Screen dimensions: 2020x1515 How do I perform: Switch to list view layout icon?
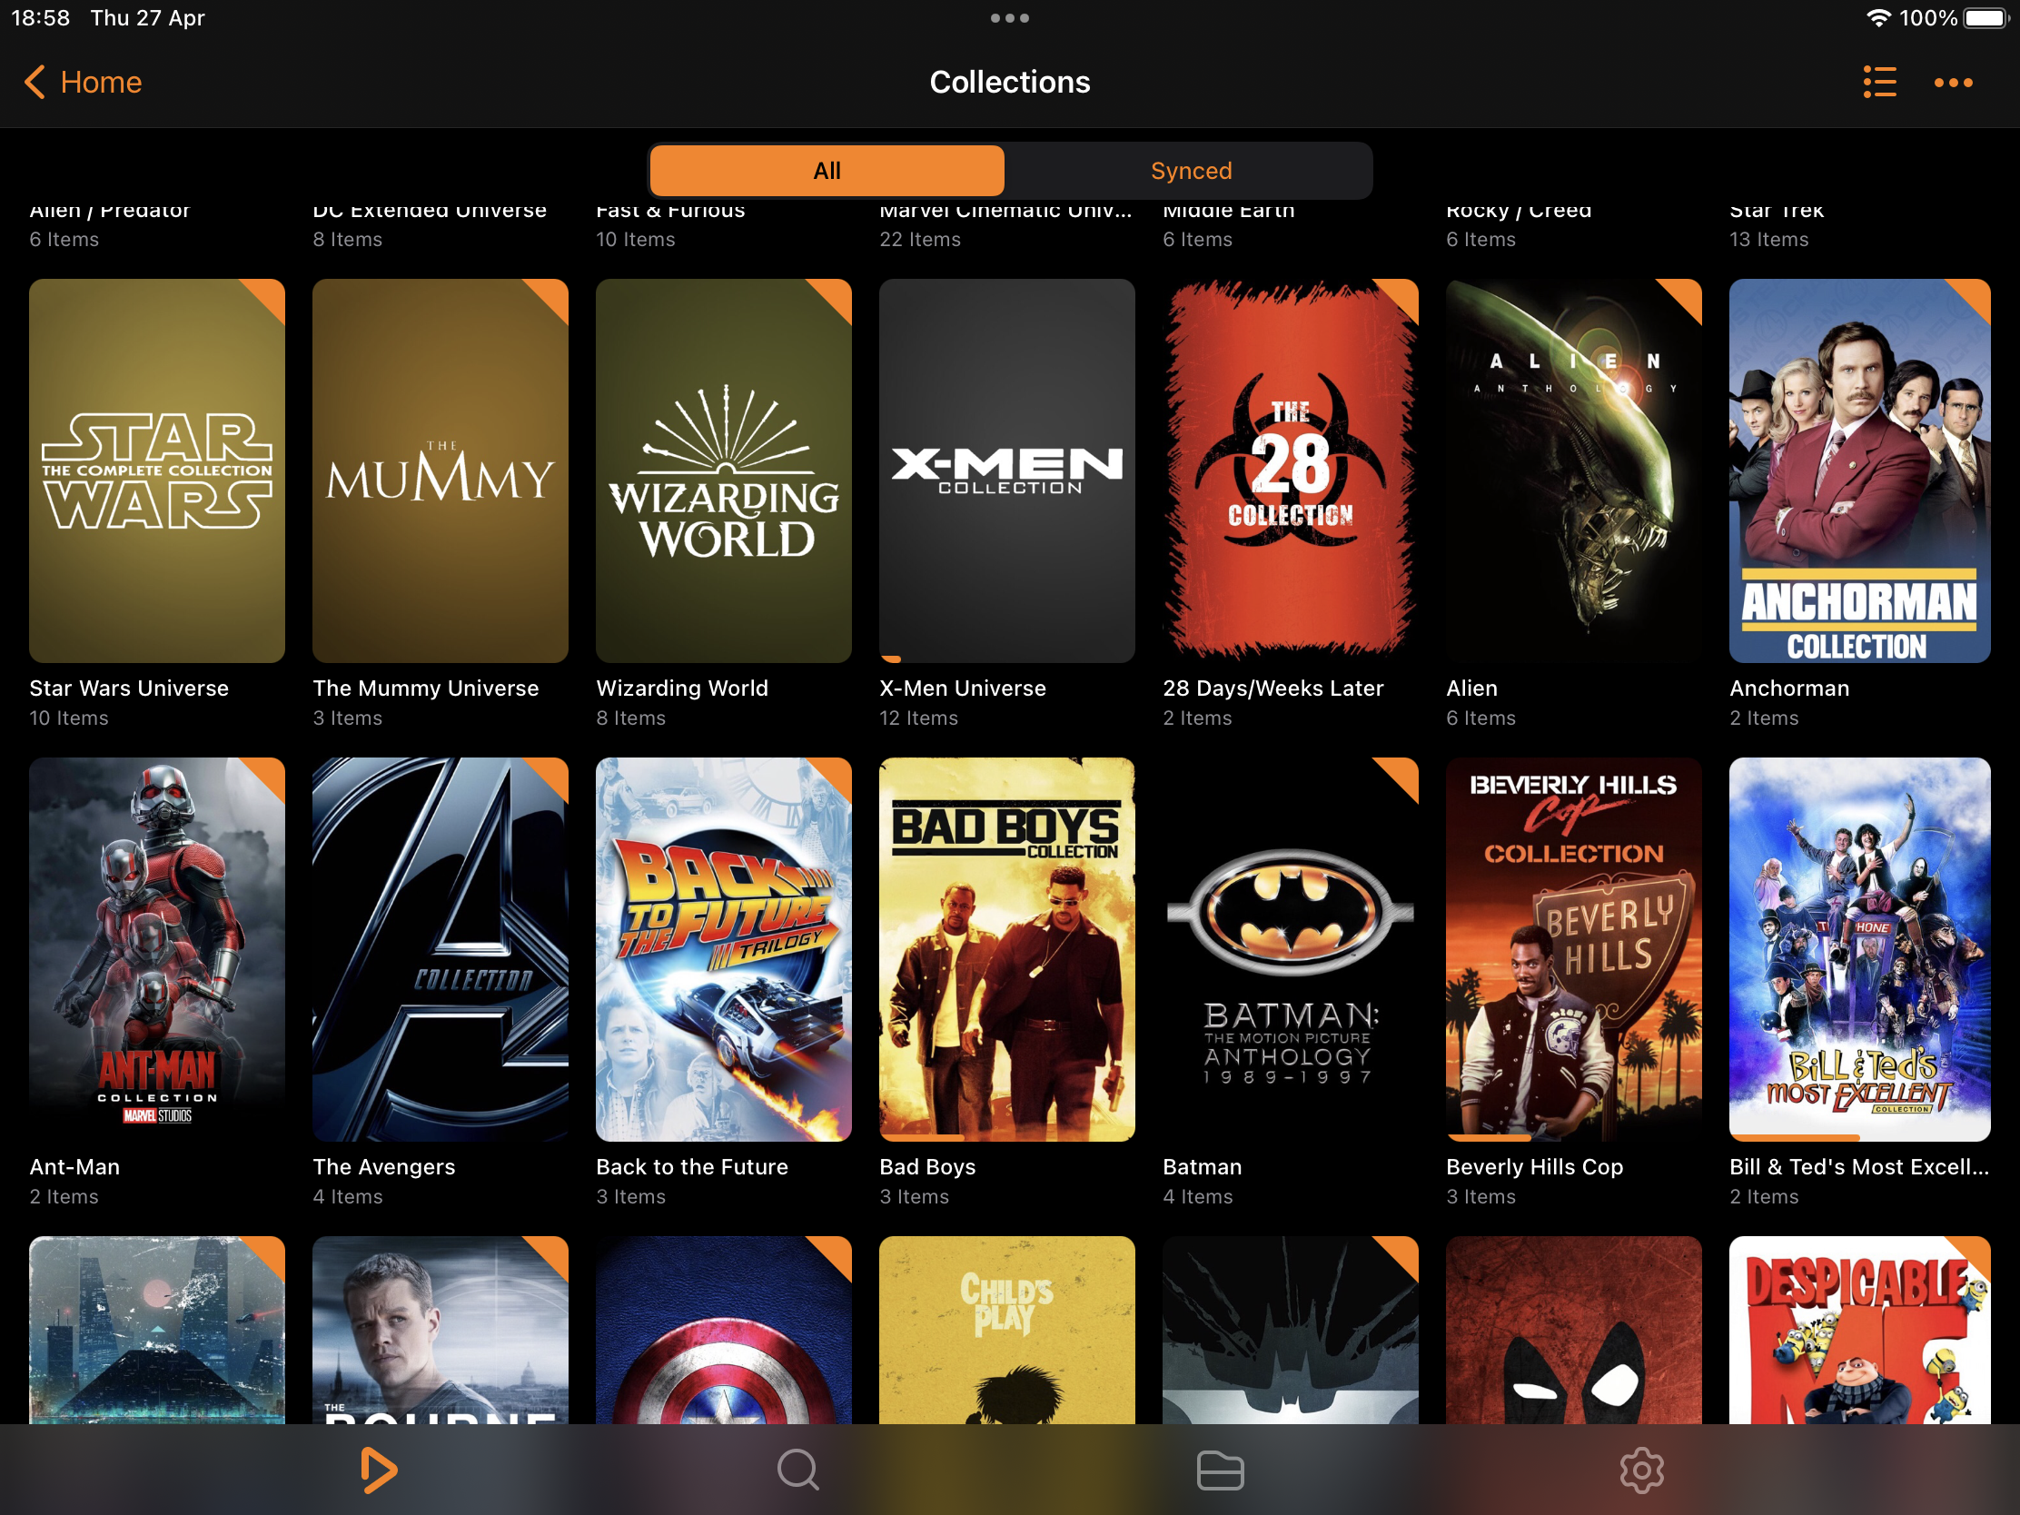[1879, 82]
